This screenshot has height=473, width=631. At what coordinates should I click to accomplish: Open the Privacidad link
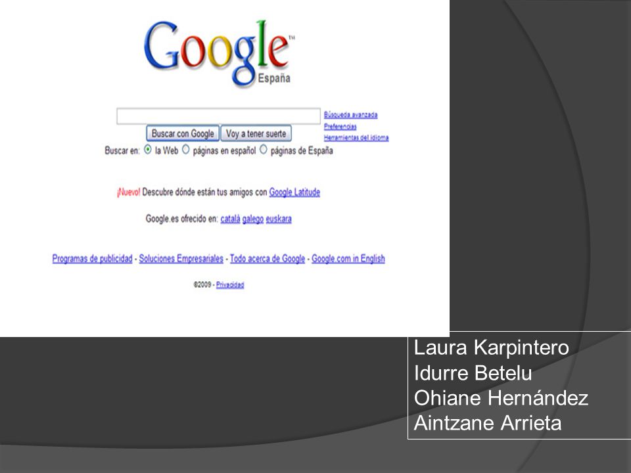click(230, 284)
